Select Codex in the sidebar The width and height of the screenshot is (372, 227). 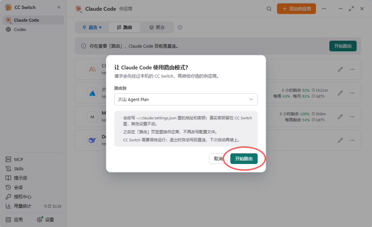tap(33, 29)
